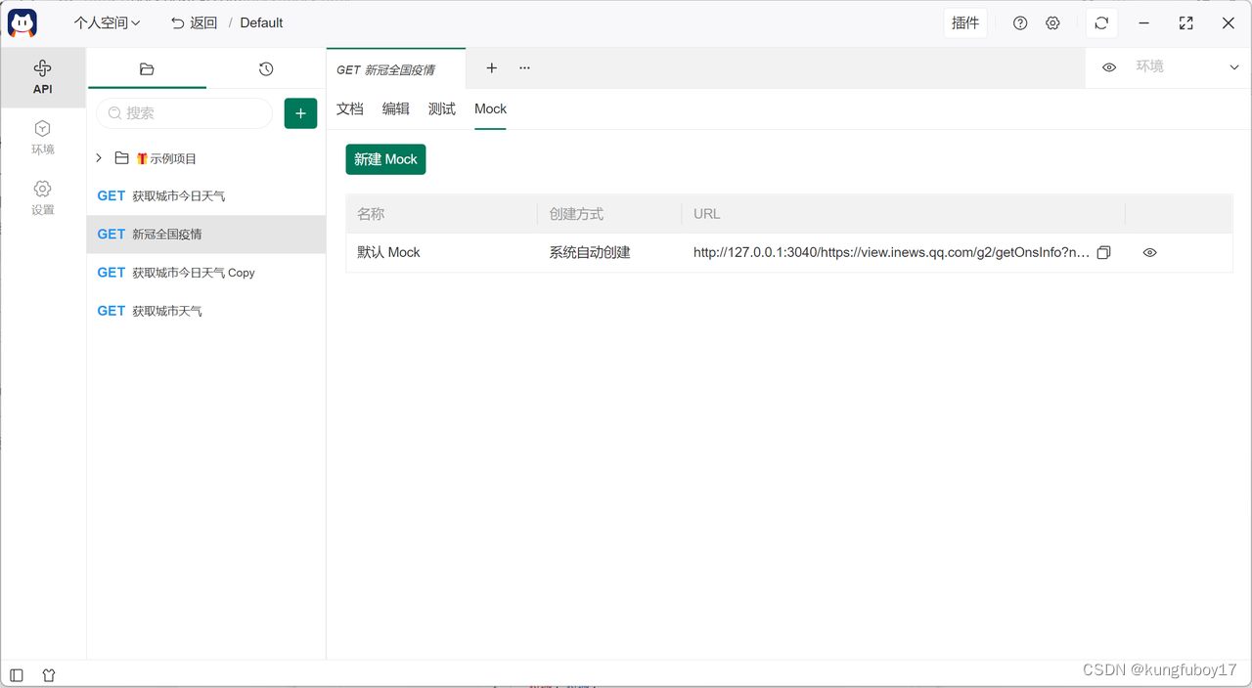Open GET 获取城市今日天气 Copy request
The height and width of the screenshot is (688, 1252).
point(205,273)
